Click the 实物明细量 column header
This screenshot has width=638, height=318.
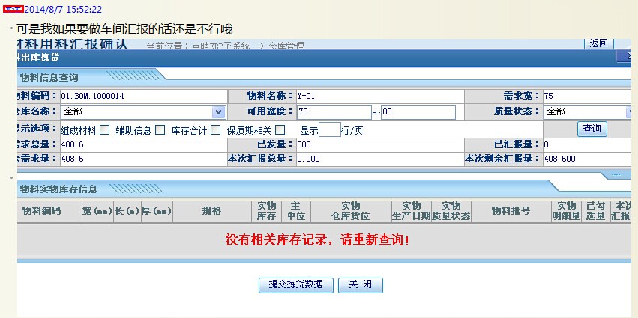click(x=566, y=211)
